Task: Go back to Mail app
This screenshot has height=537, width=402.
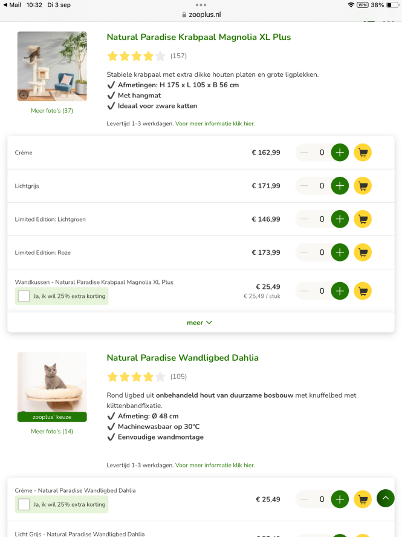Action: click(12, 5)
